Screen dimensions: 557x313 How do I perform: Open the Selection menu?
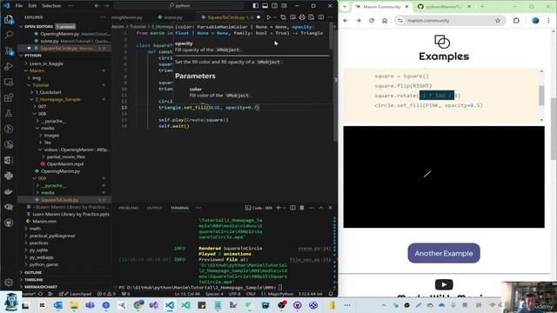(51, 6)
